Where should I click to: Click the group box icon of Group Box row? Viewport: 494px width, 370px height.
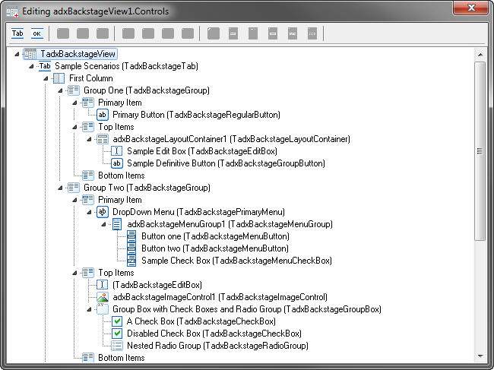pyautogui.click(x=103, y=309)
